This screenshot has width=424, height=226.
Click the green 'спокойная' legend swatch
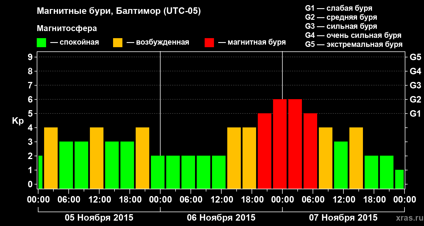click(x=42, y=43)
